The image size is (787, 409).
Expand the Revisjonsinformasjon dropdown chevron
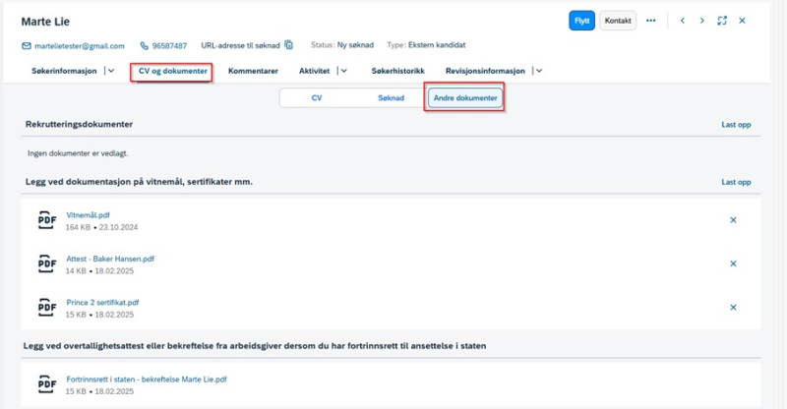539,71
